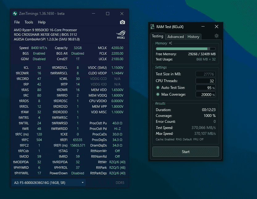Click the Cmd2T value 1T
Image resolution: width=257 pixels, height=199 pixels.
[x=78, y=59]
